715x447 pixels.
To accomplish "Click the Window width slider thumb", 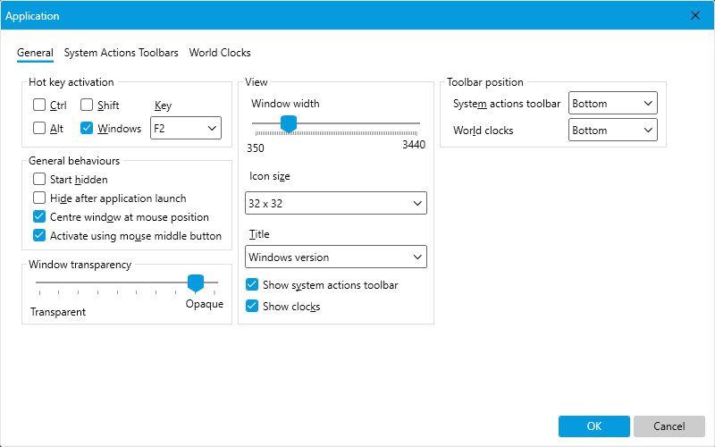I will tap(288, 124).
